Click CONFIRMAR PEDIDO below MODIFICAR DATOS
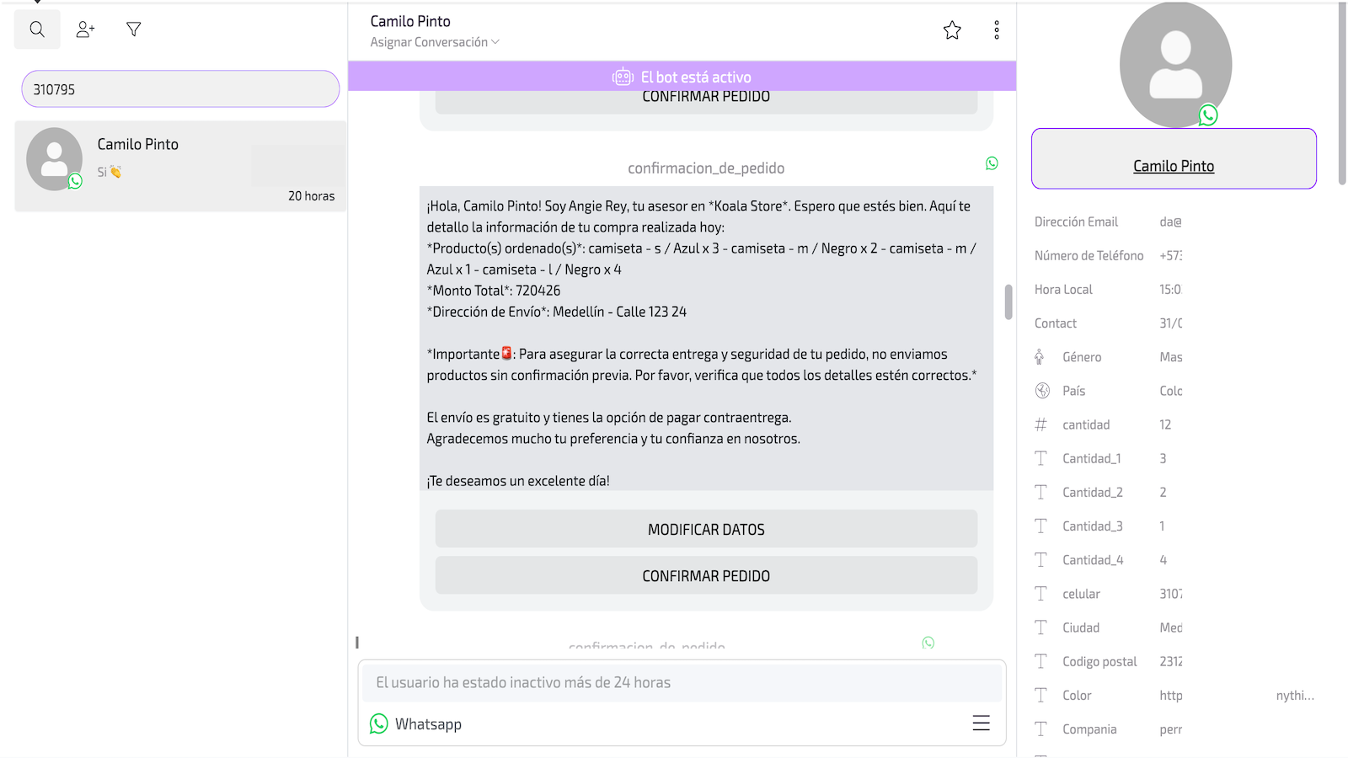Screen dimensions: 1348x758 706,575
